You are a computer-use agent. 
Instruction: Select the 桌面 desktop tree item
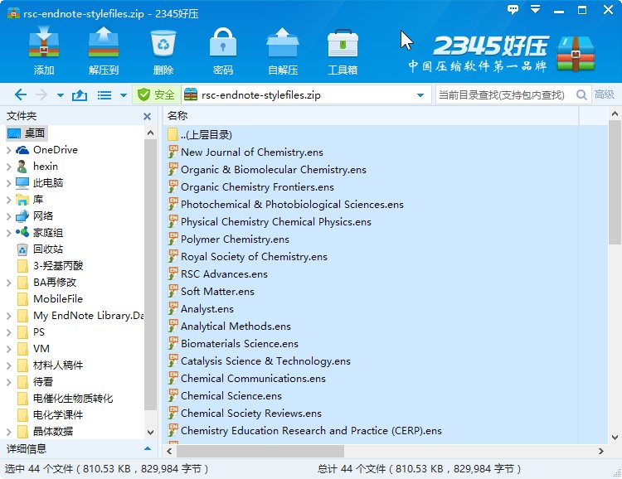tap(27, 133)
